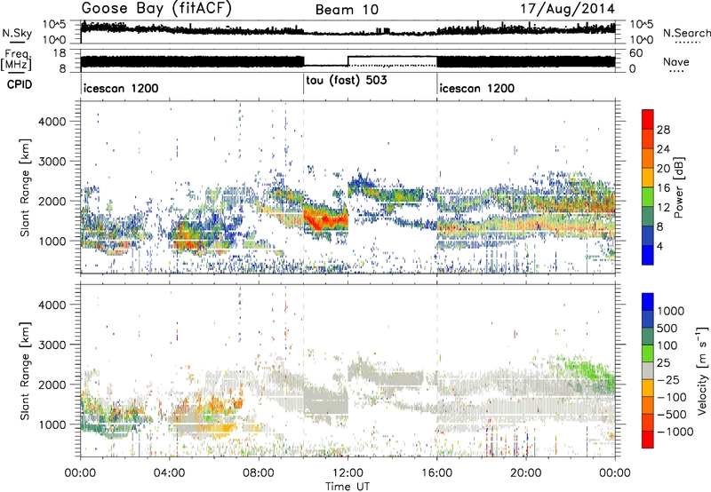
Task: Click the '1000' tick on the Velocity scale
Action: click(670, 311)
